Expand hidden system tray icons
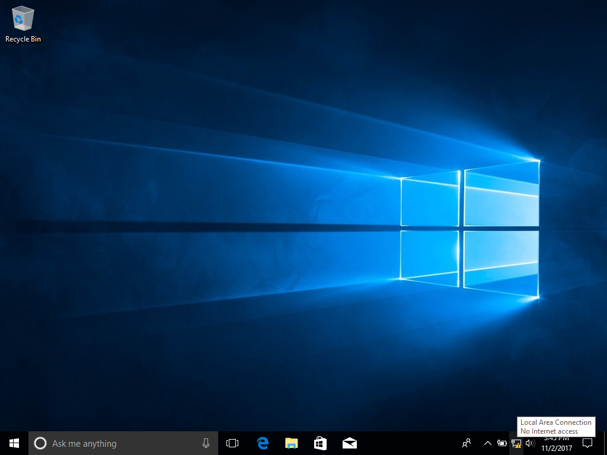Screen dimensions: 607x455 tap(487, 443)
